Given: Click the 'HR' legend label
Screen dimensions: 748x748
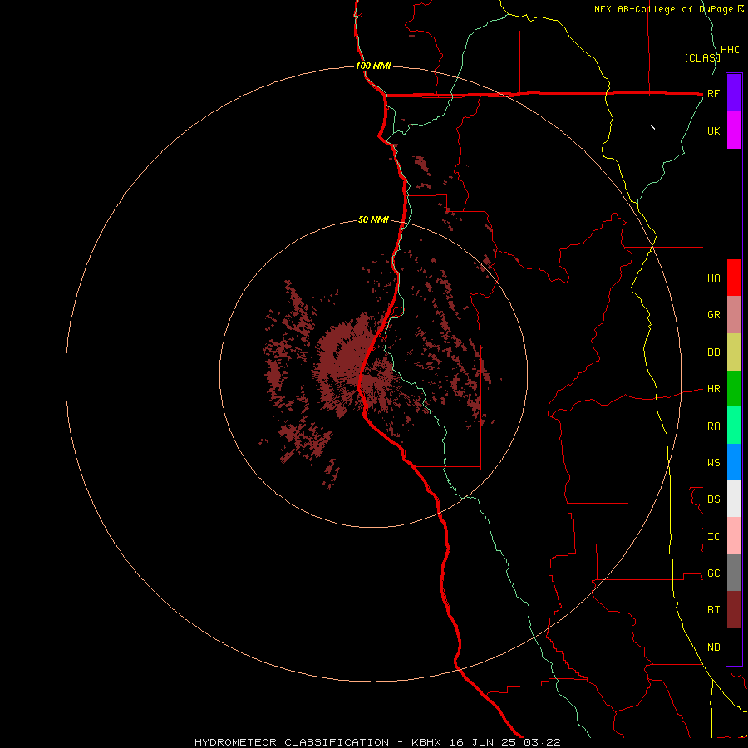Looking at the screenshot, I should [714, 389].
